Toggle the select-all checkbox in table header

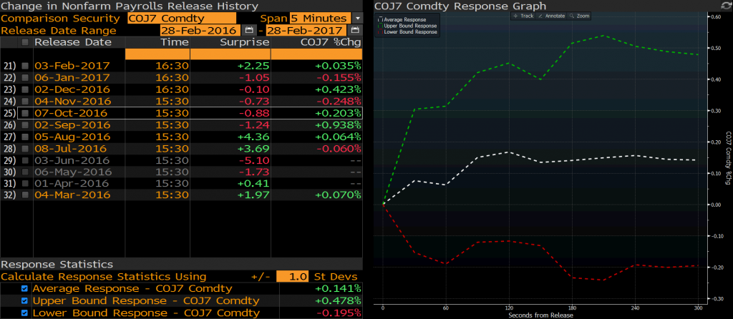click(25, 42)
